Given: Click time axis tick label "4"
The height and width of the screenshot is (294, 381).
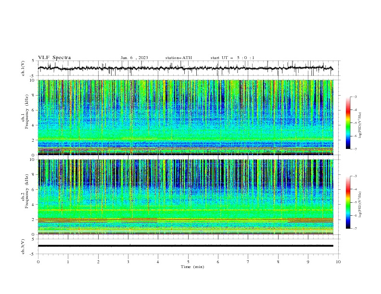Looking at the screenshot, I should 158,262.
